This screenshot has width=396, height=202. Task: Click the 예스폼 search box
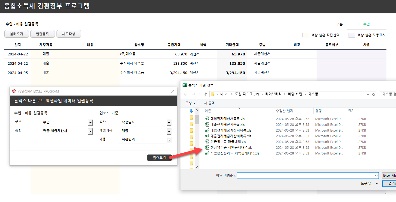point(388,94)
